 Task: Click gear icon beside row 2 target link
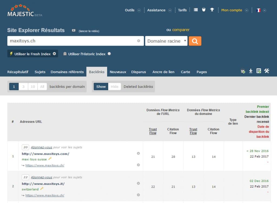(138, 195)
